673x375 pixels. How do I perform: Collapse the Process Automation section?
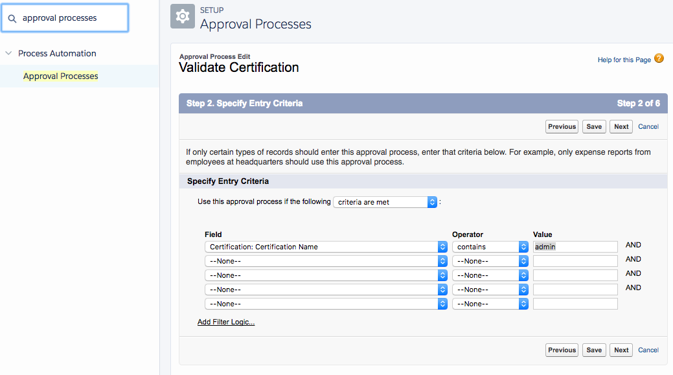(x=8, y=54)
